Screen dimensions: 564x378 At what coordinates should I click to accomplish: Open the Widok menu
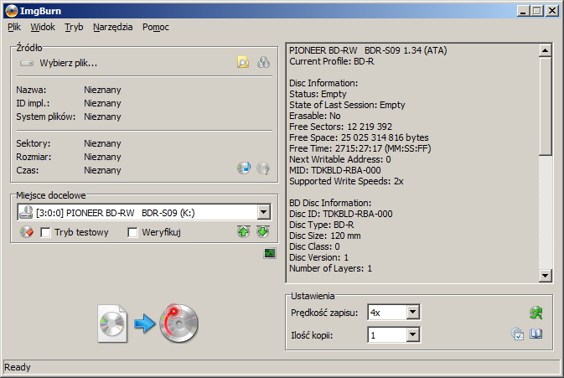click(43, 27)
